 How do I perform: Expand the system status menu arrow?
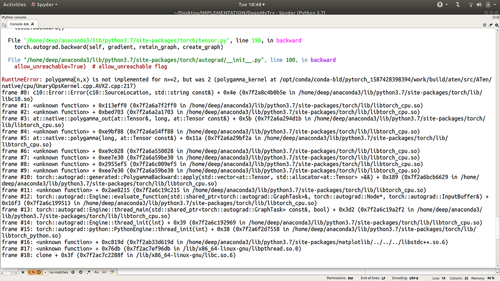(x=494, y=4)
